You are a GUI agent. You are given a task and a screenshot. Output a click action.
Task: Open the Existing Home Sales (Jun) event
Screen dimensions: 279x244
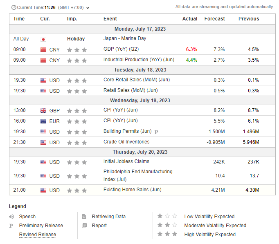pos(132,190)
